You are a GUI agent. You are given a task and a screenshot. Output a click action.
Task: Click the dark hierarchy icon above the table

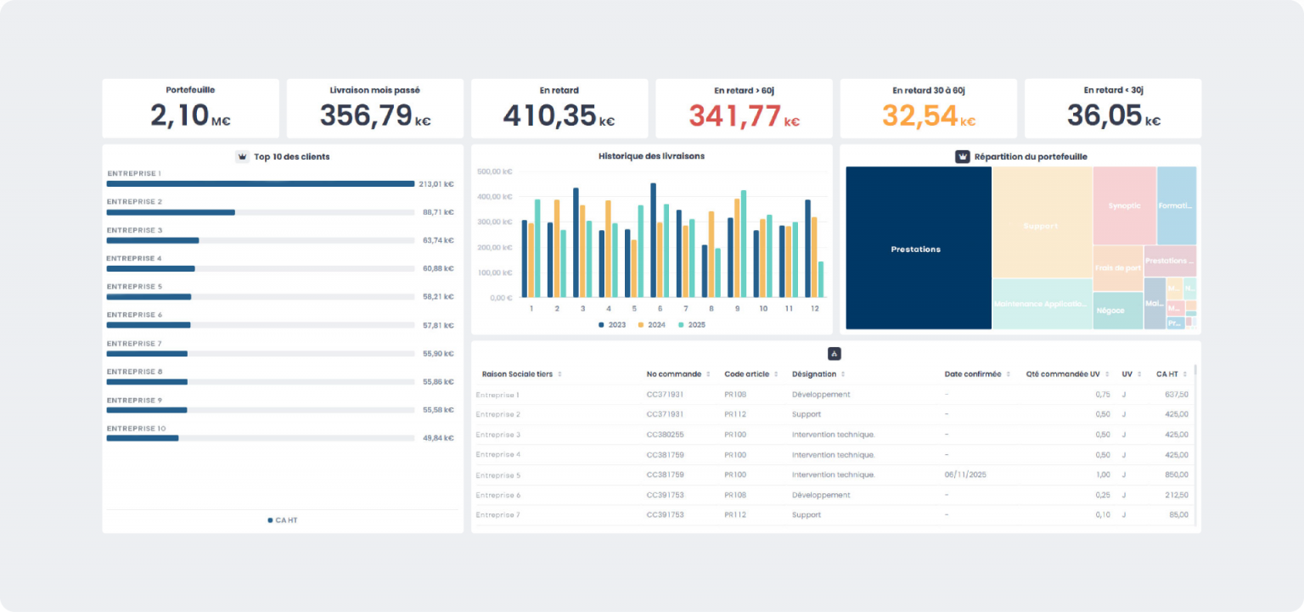(834, 354)
